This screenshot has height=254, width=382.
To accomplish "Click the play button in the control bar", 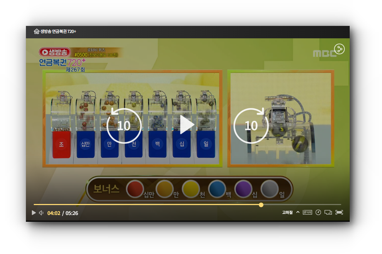I will [34, 213].
